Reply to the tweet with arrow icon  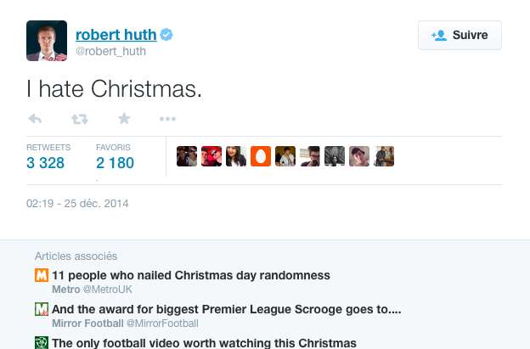tap(35, 119)
